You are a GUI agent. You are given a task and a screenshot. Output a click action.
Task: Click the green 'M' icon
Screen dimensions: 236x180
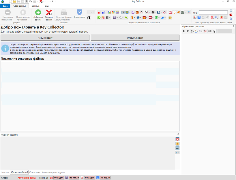coord(156,18)
